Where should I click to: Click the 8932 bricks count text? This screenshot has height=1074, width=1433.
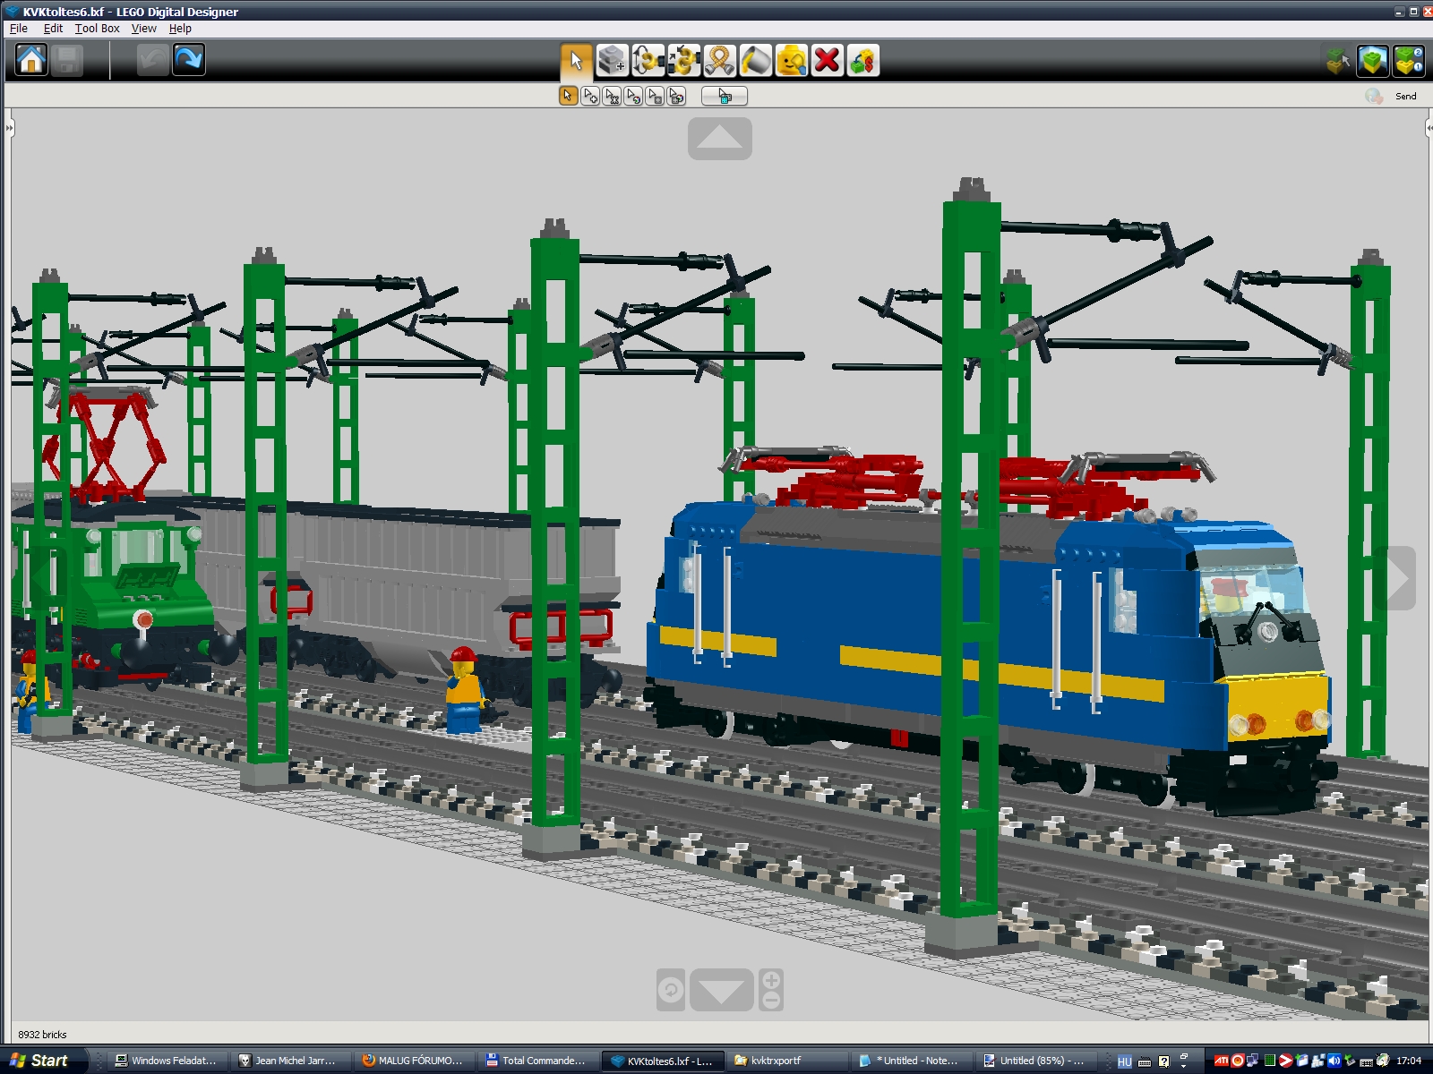[42, 1035]
